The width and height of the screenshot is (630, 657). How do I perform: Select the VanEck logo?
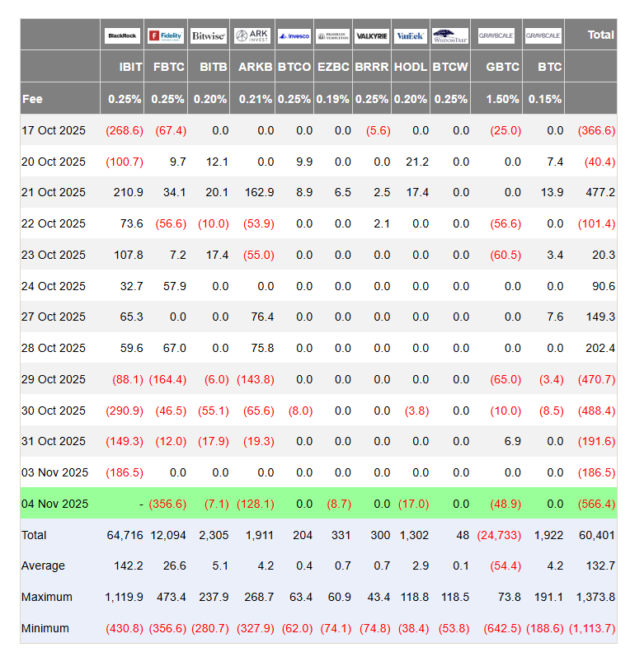(411, 35)
